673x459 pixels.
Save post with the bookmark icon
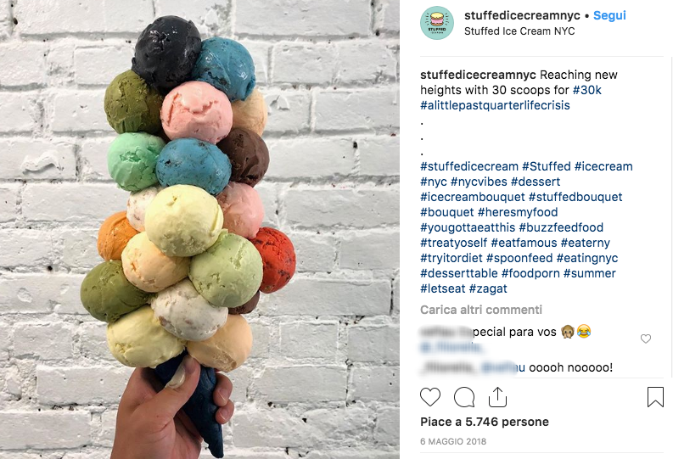click(655, 397)
